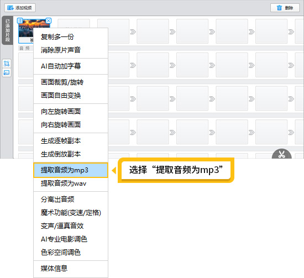
Task: Click the list icon on video thumbnail
Action: tap(20, 20)
